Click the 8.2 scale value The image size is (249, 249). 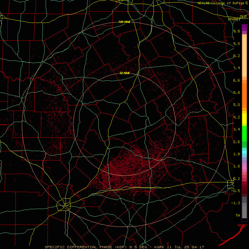coord(237,56)
